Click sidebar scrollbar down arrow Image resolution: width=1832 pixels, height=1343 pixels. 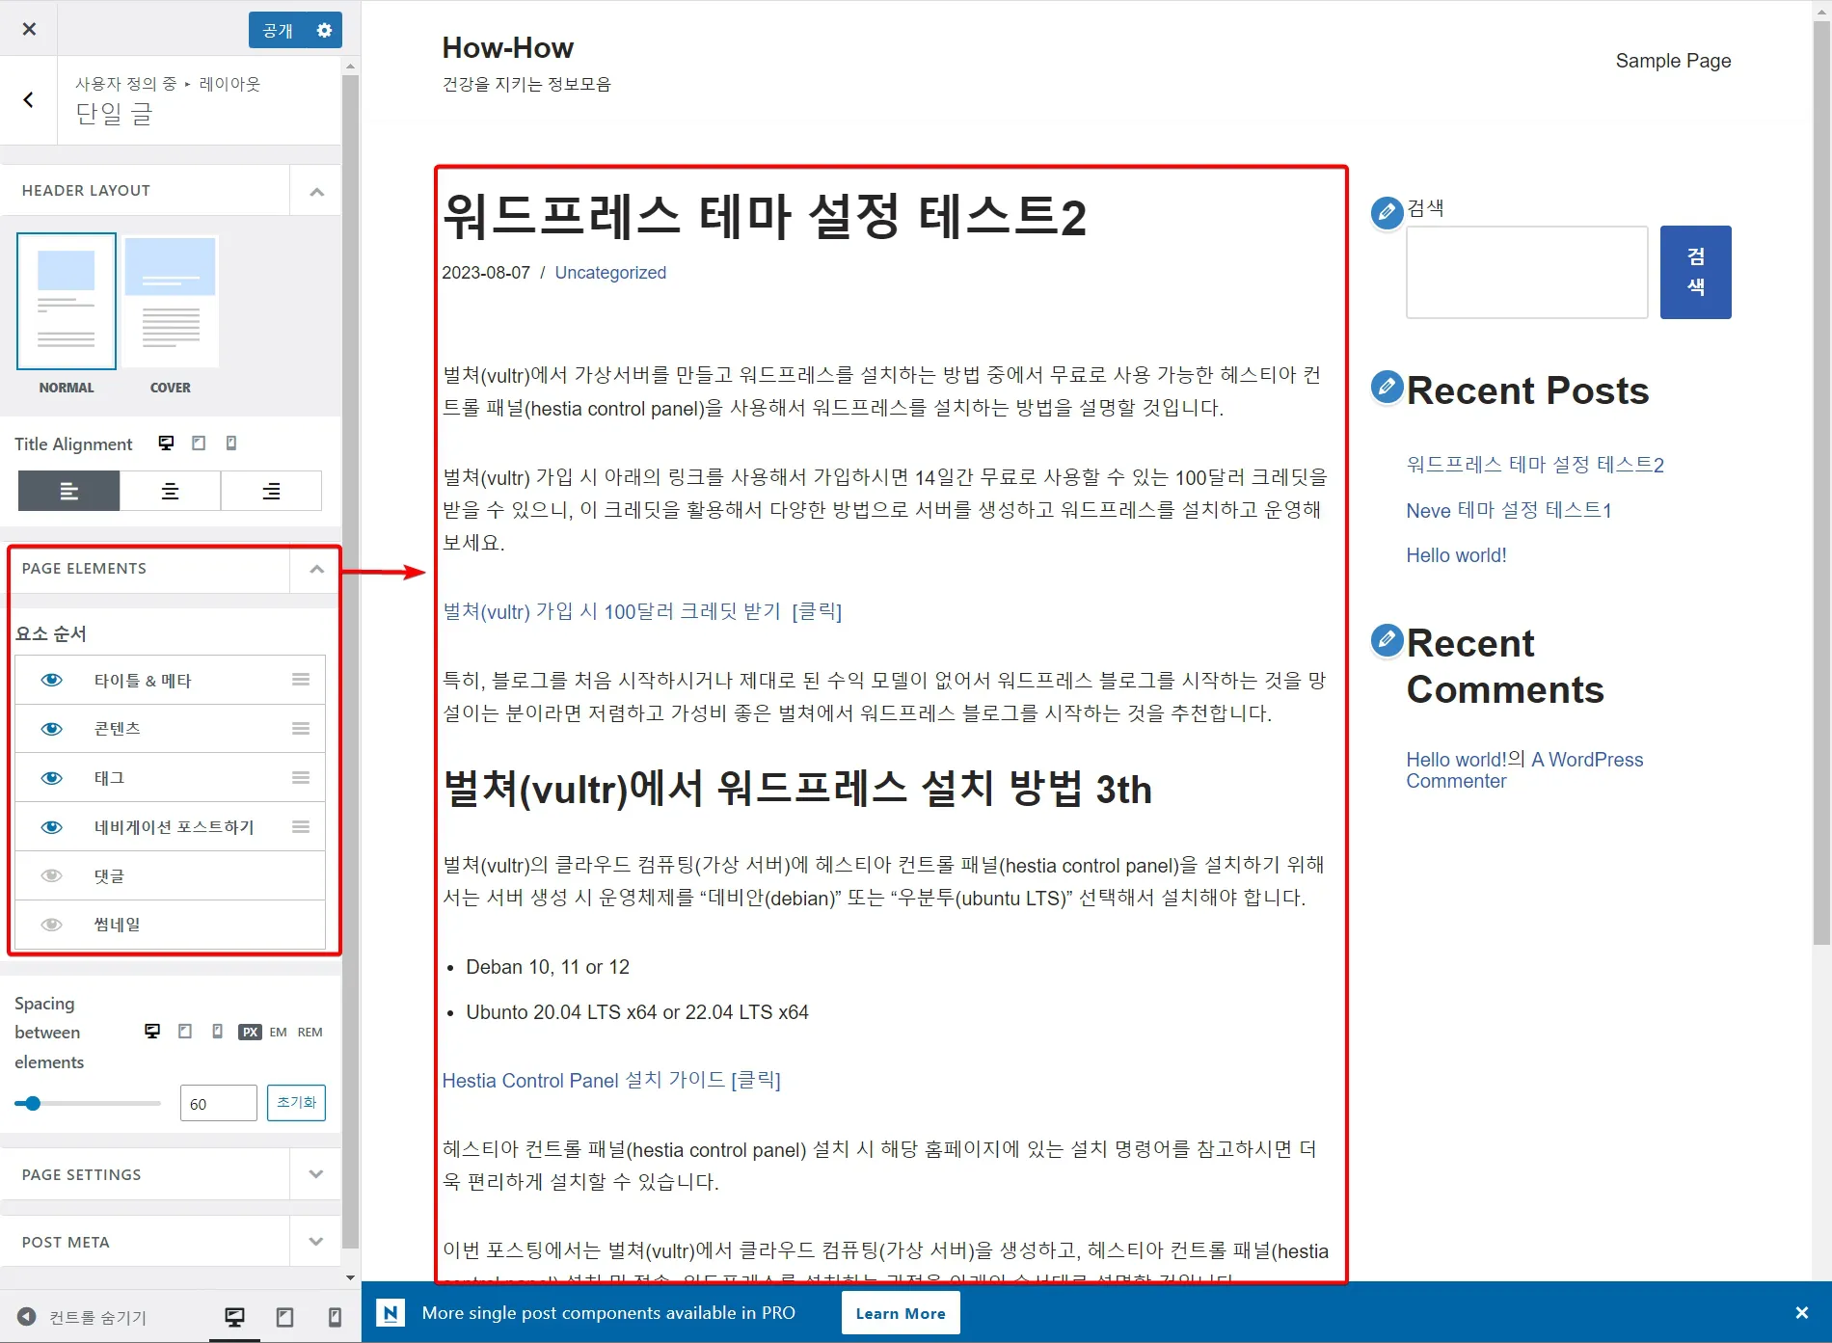tap(350, 1278)
